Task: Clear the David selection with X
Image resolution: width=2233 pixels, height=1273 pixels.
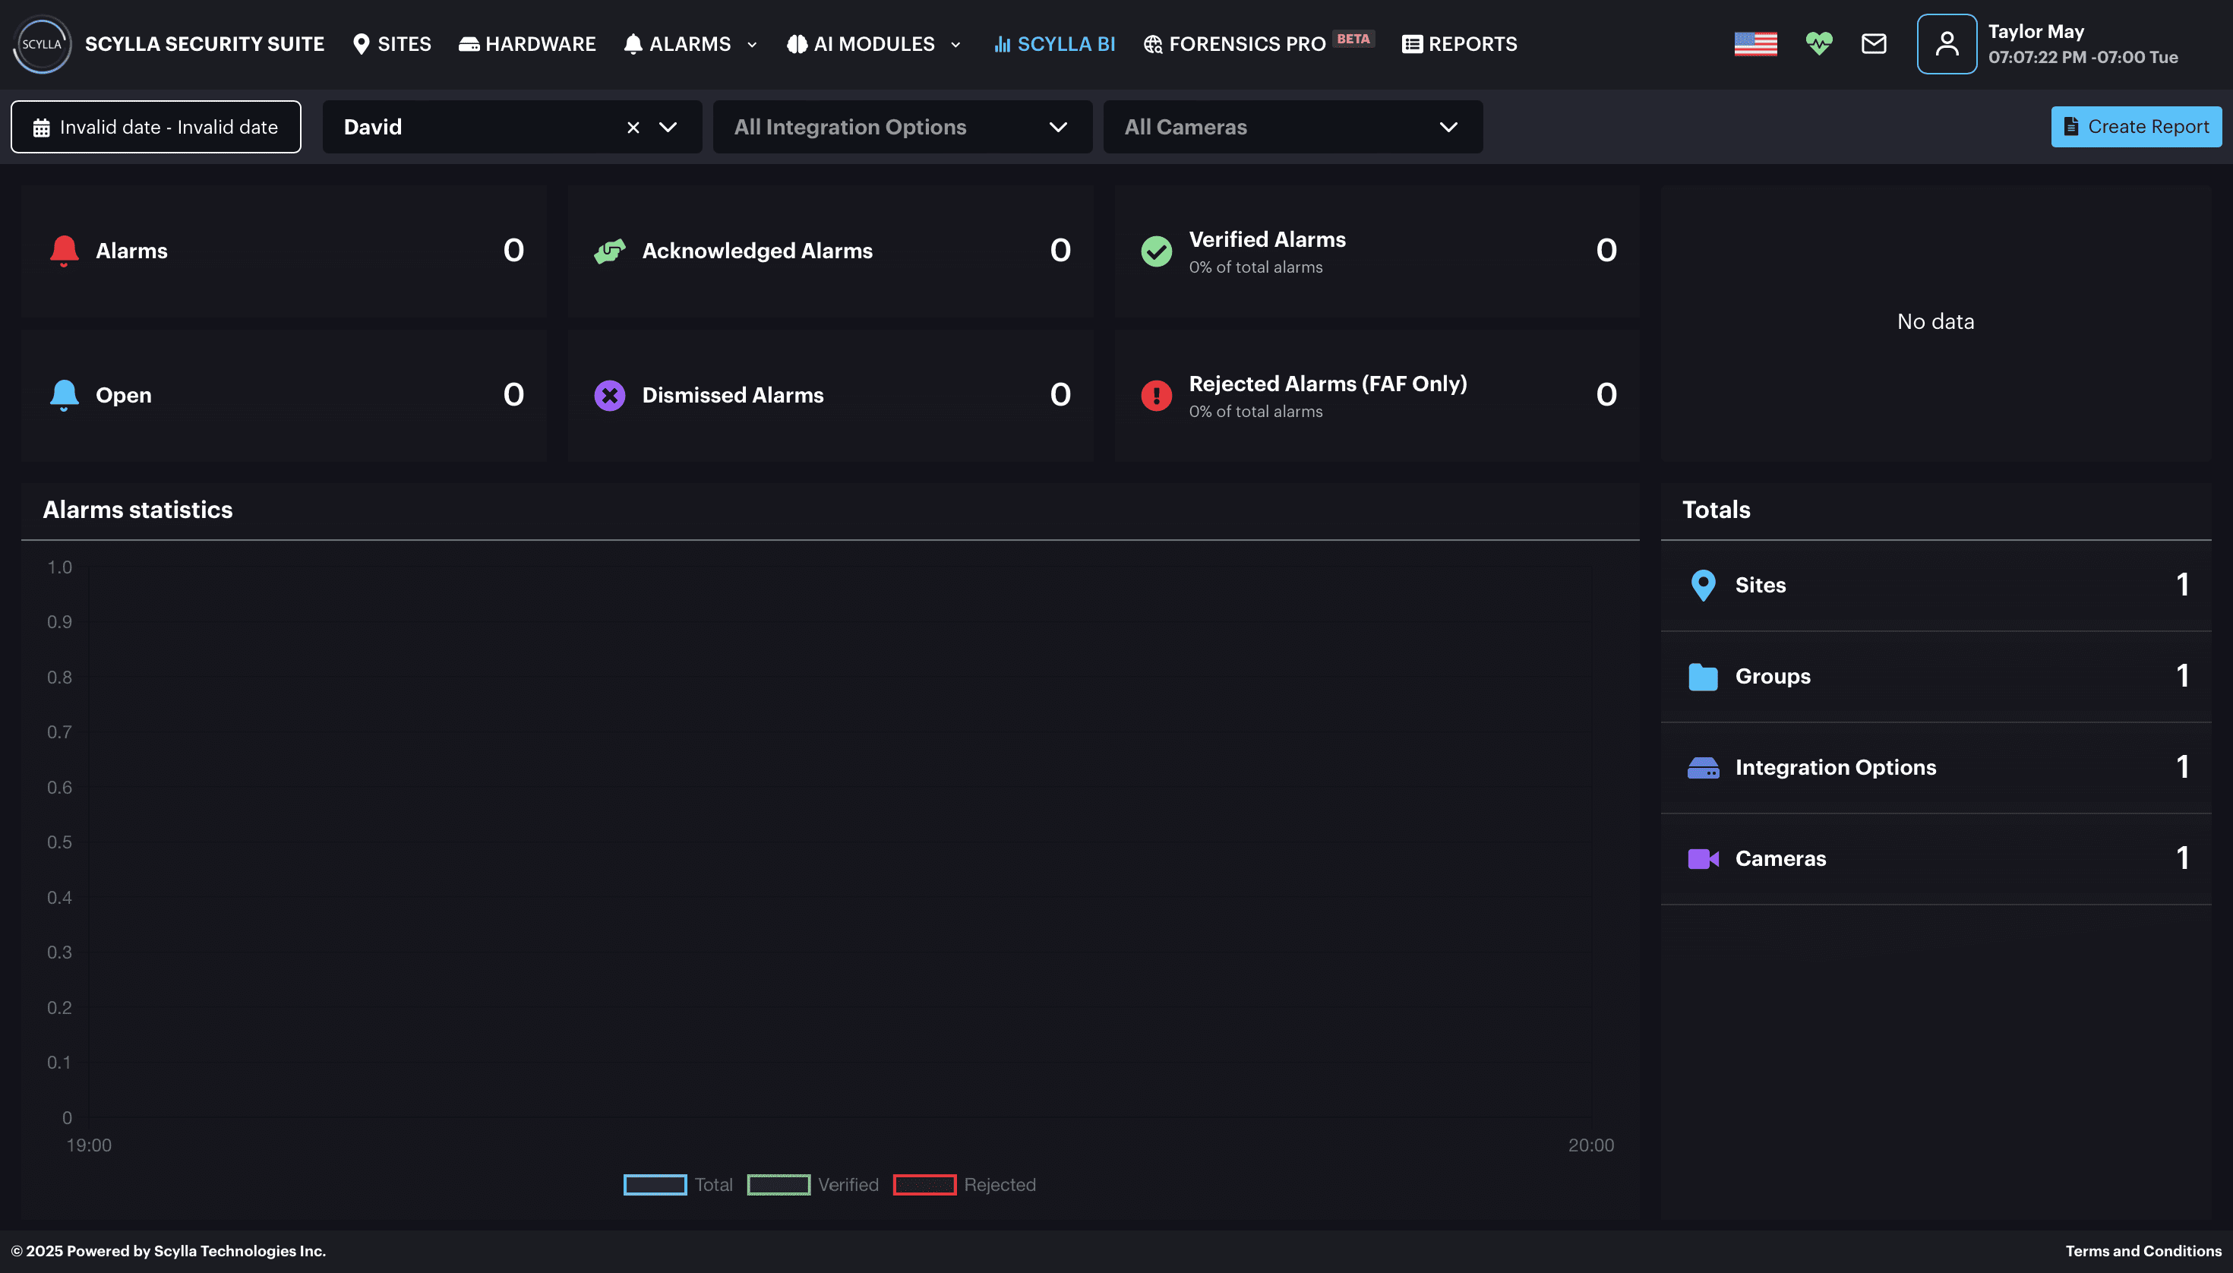Action: [633, 128]
